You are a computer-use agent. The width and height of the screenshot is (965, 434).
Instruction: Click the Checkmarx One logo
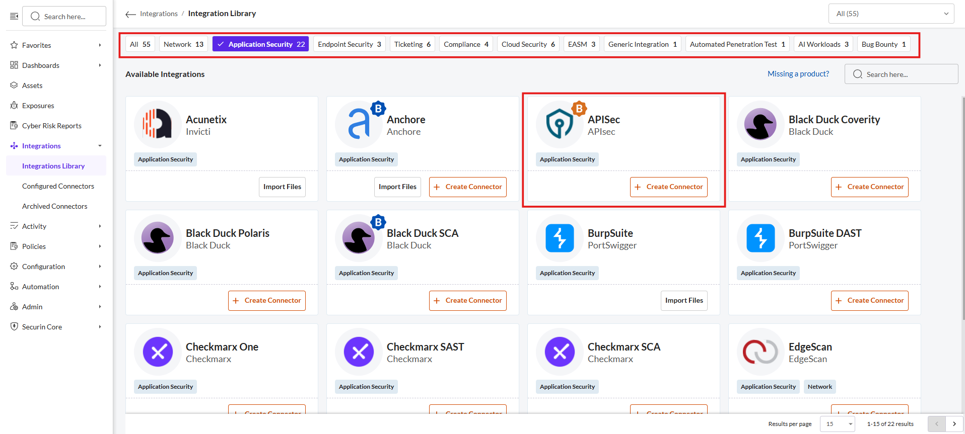pos(158,351)
